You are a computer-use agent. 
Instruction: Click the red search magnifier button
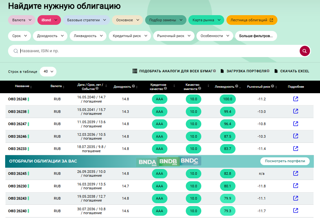(x=305, y=51)
